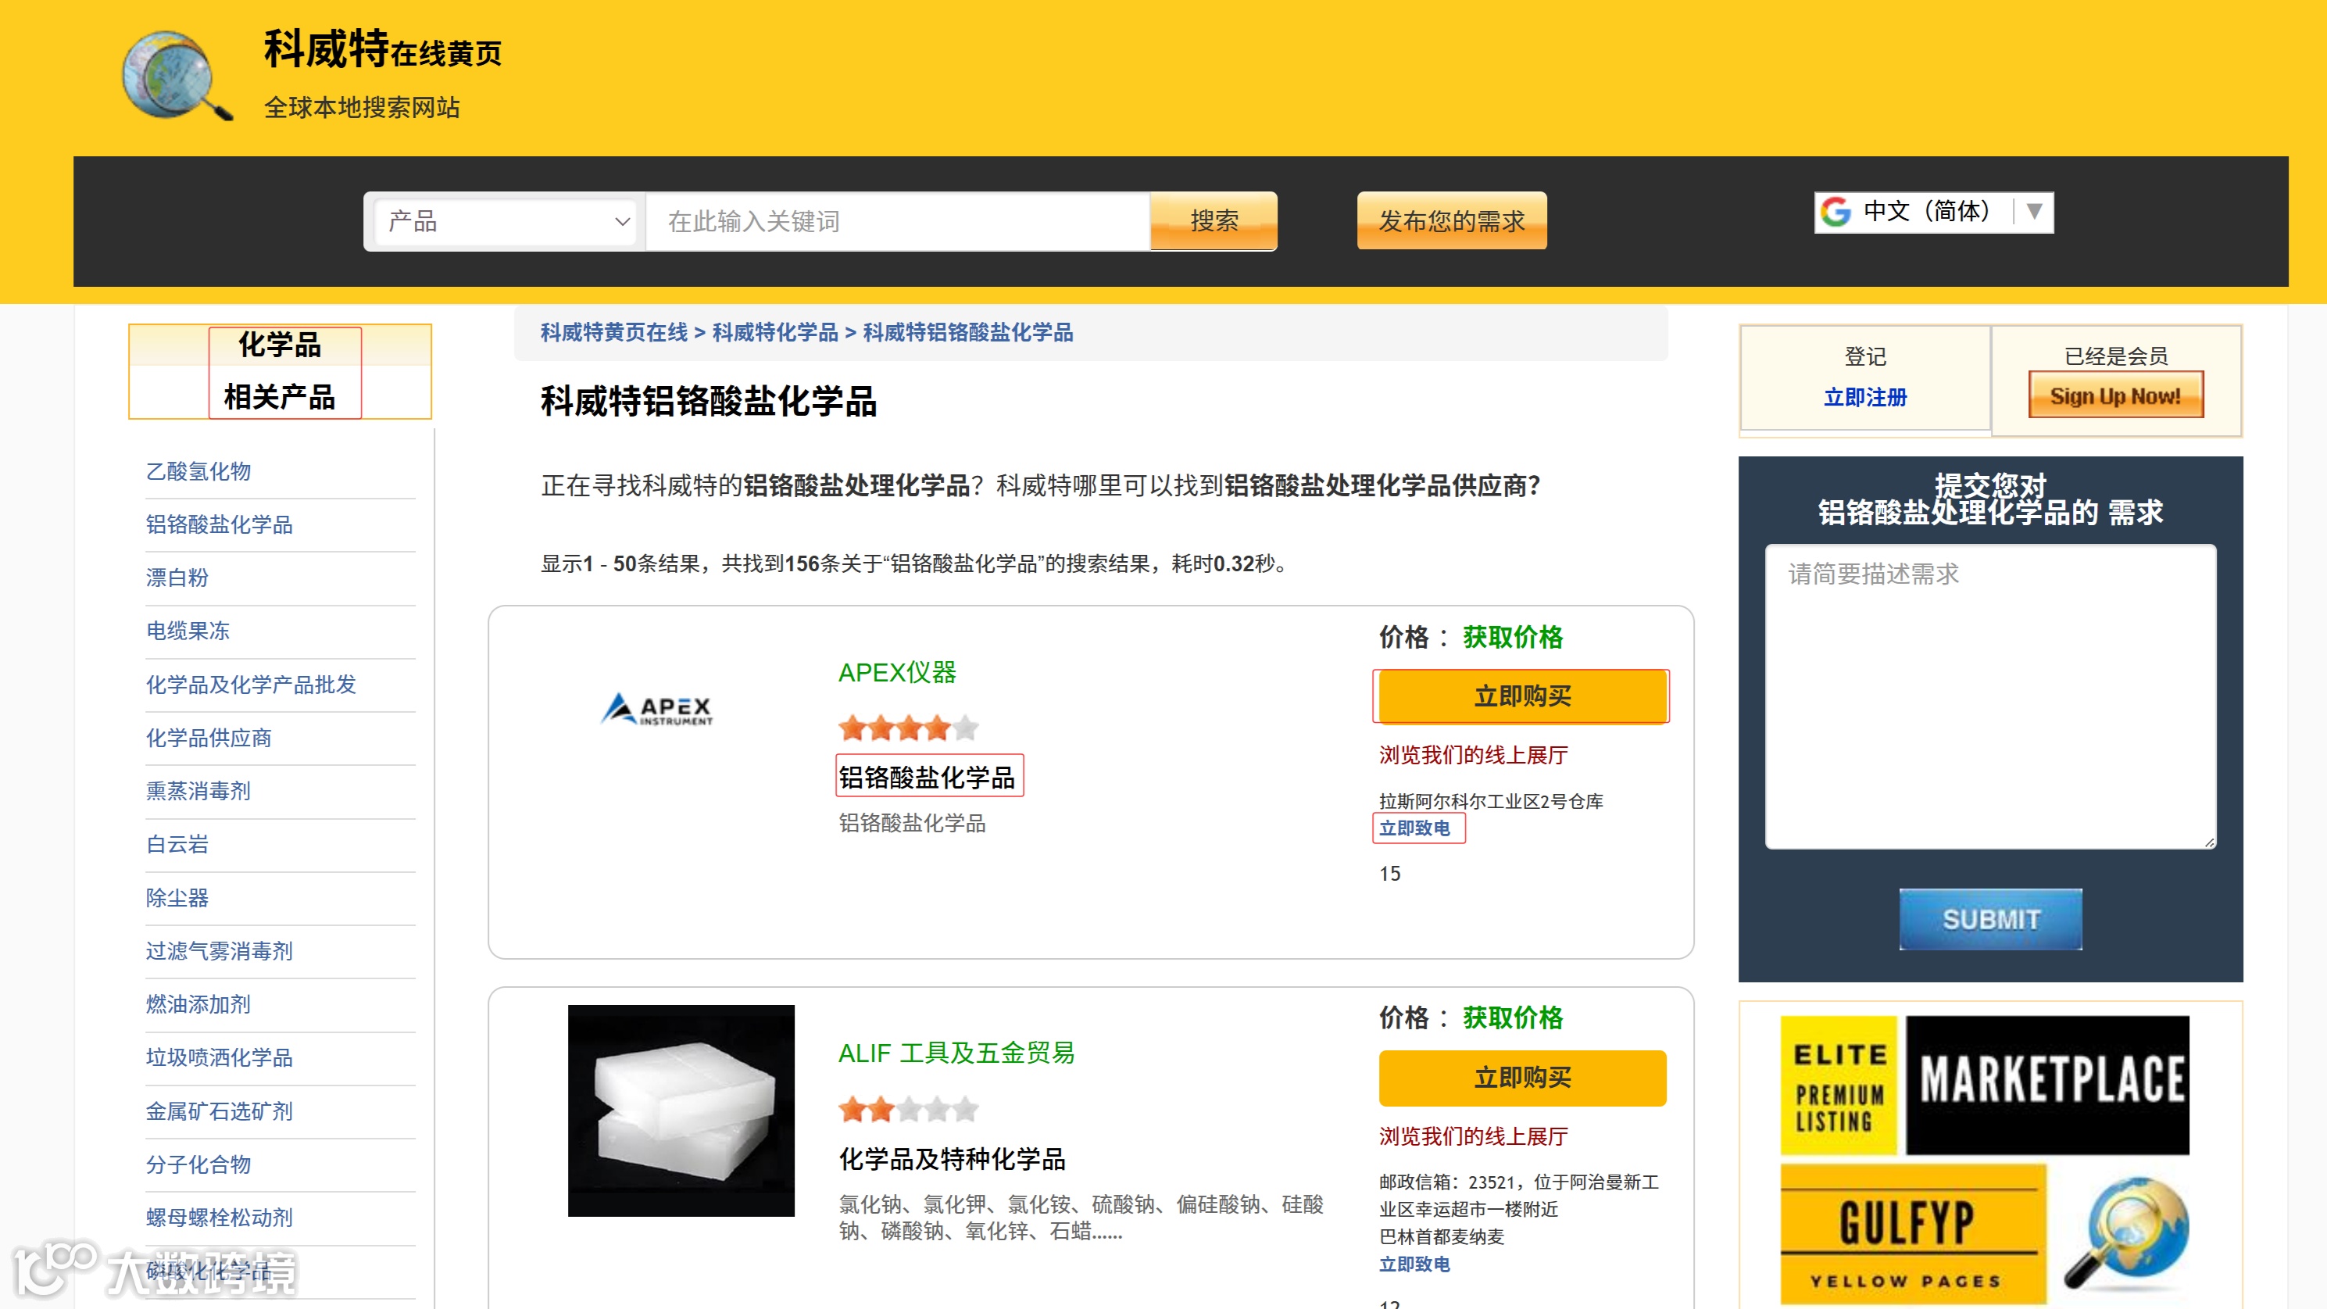Image resolution: width=2327 pixels, height=1309 pixels.
Task: Select 漂白粉 in the related products list
Action: [177, 578]
